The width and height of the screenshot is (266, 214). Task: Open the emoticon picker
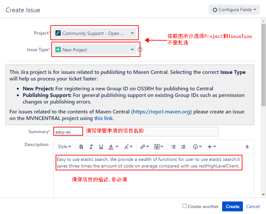pyautogui.click(x=197, y=146)
